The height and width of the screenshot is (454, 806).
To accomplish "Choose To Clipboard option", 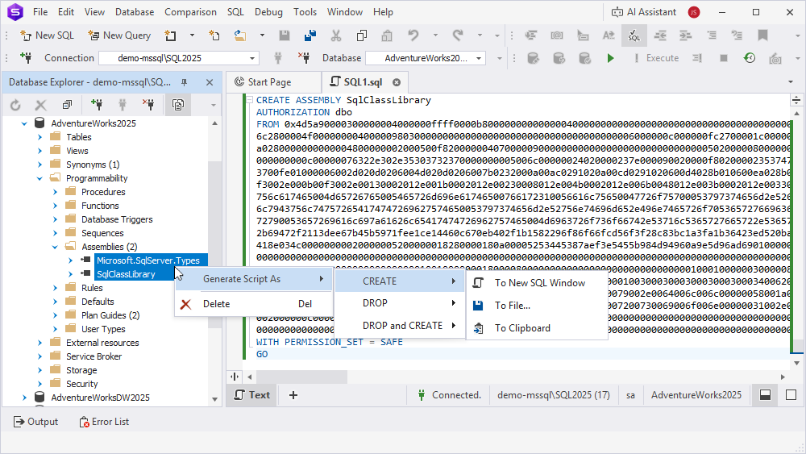I will 537,328.
